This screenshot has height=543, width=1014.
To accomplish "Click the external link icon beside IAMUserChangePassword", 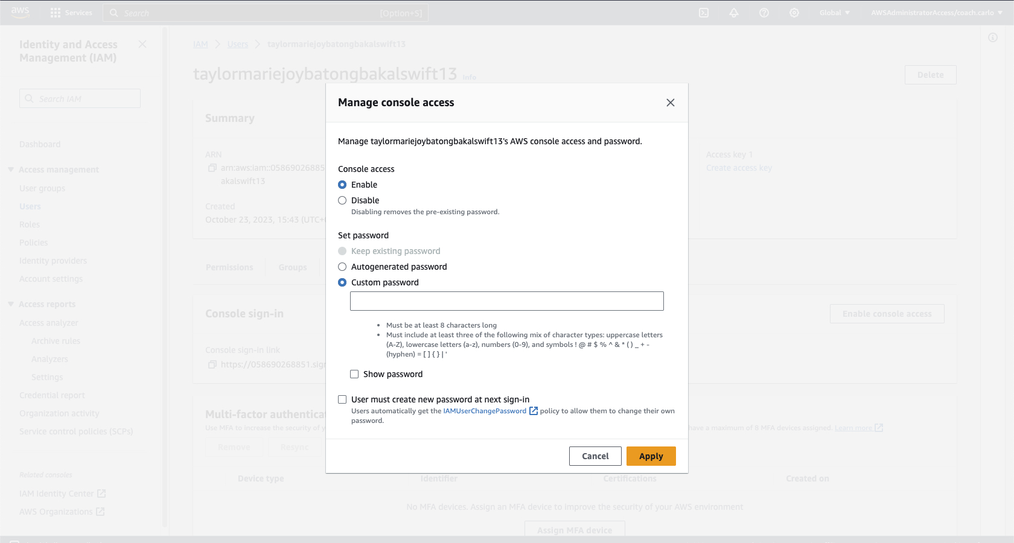I will point(534,411).
